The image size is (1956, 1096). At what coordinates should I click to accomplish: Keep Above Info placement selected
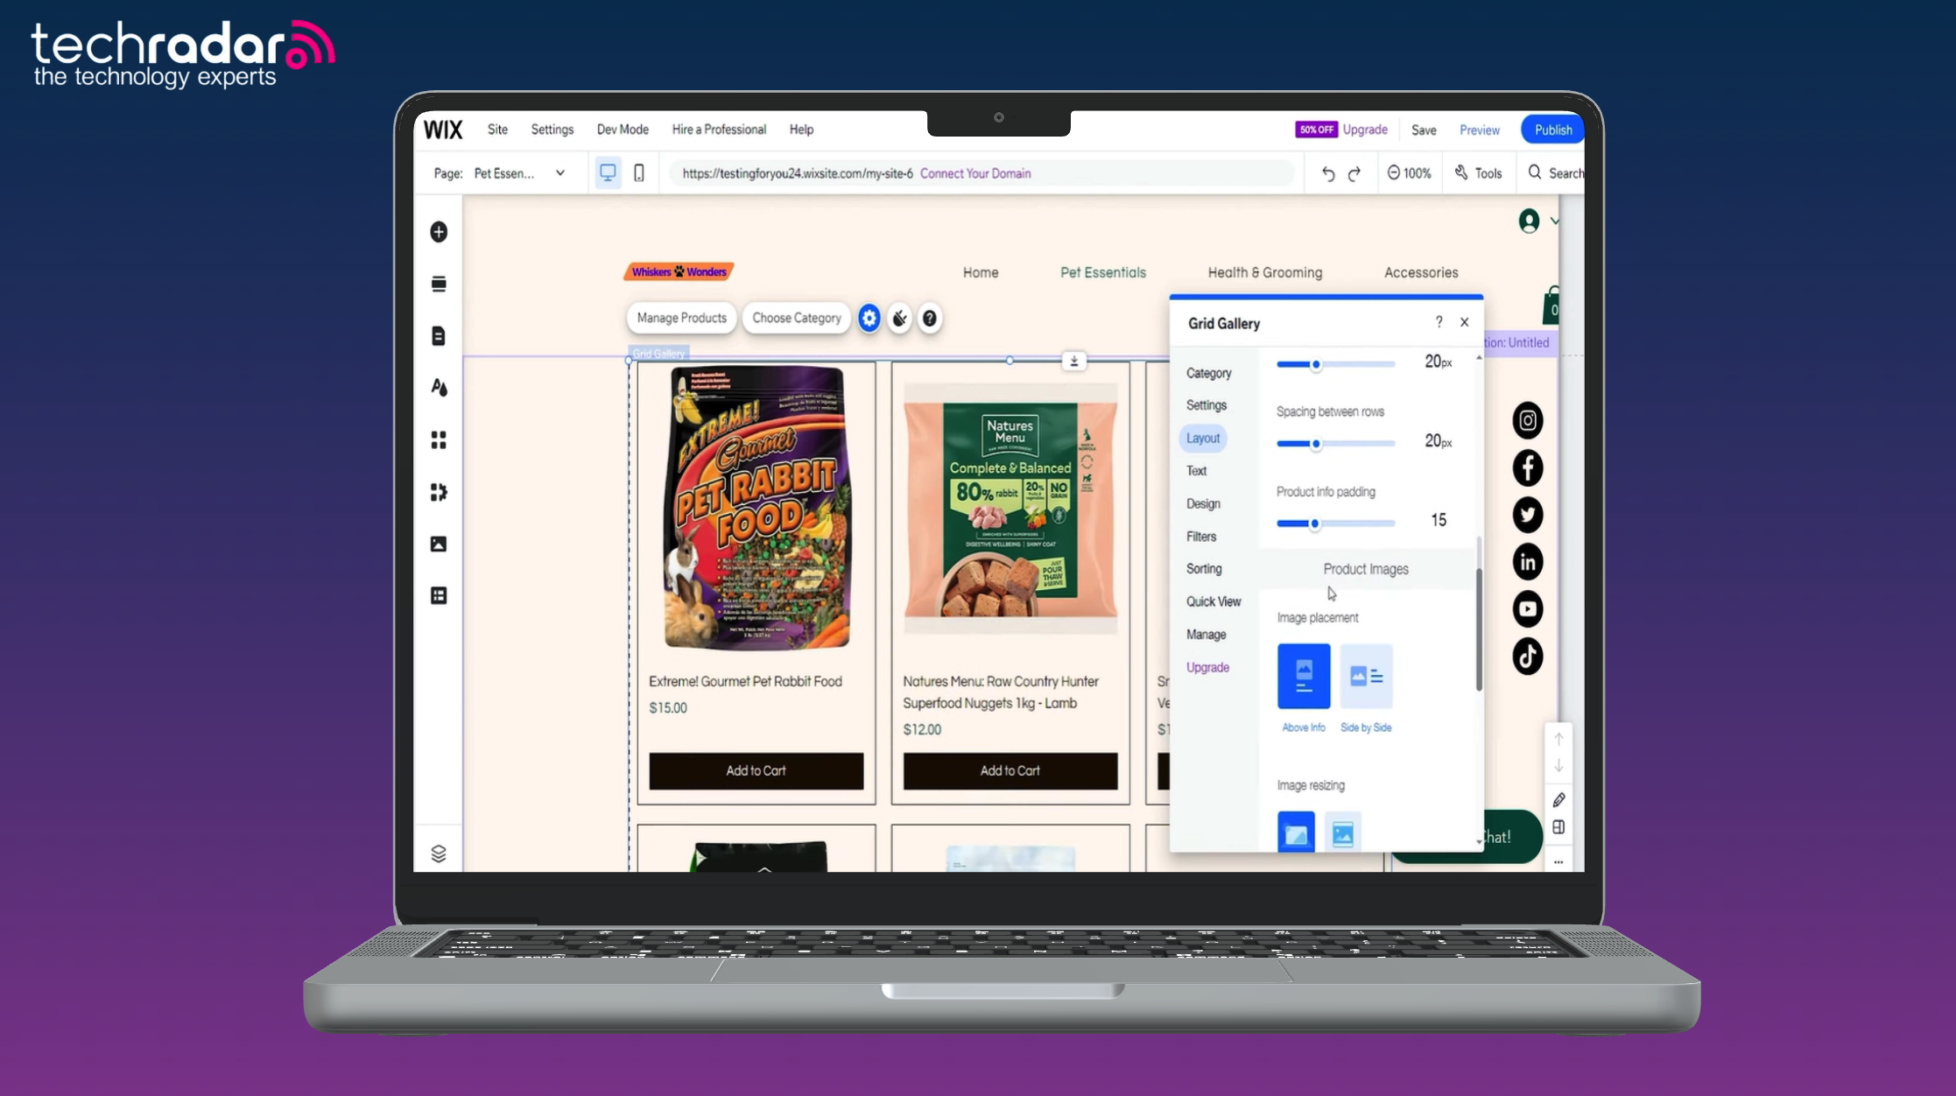click(1303, 676)
